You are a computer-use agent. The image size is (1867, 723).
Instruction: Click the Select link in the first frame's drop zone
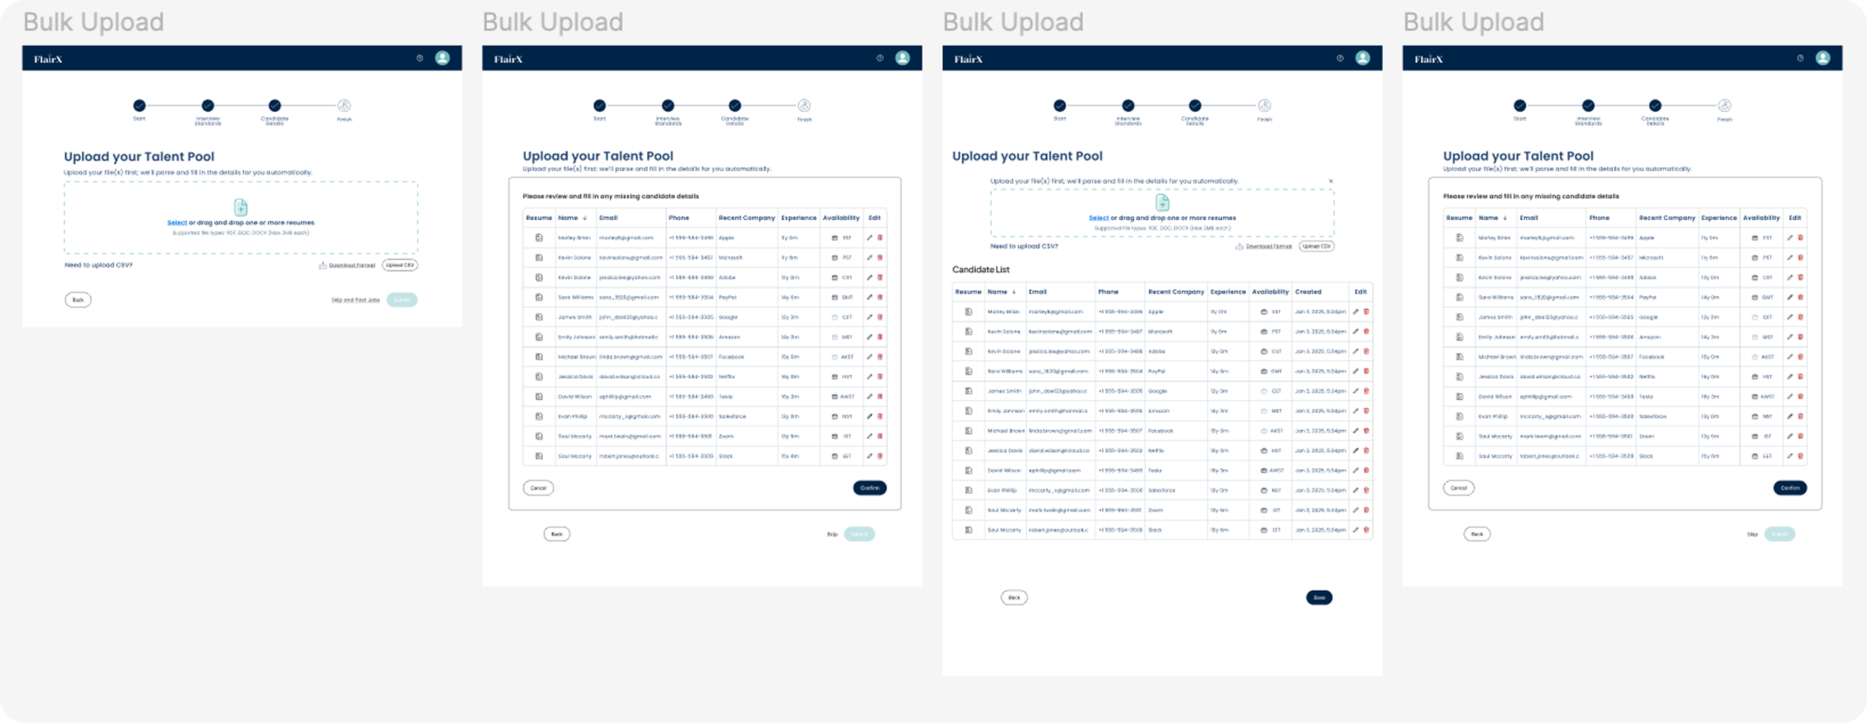[x=177, y=223]
